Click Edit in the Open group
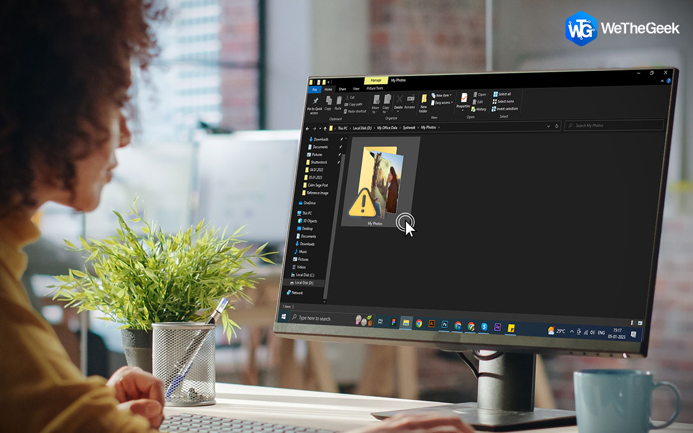Viewport: 693px width, 433px height. (x=479, y=102)
